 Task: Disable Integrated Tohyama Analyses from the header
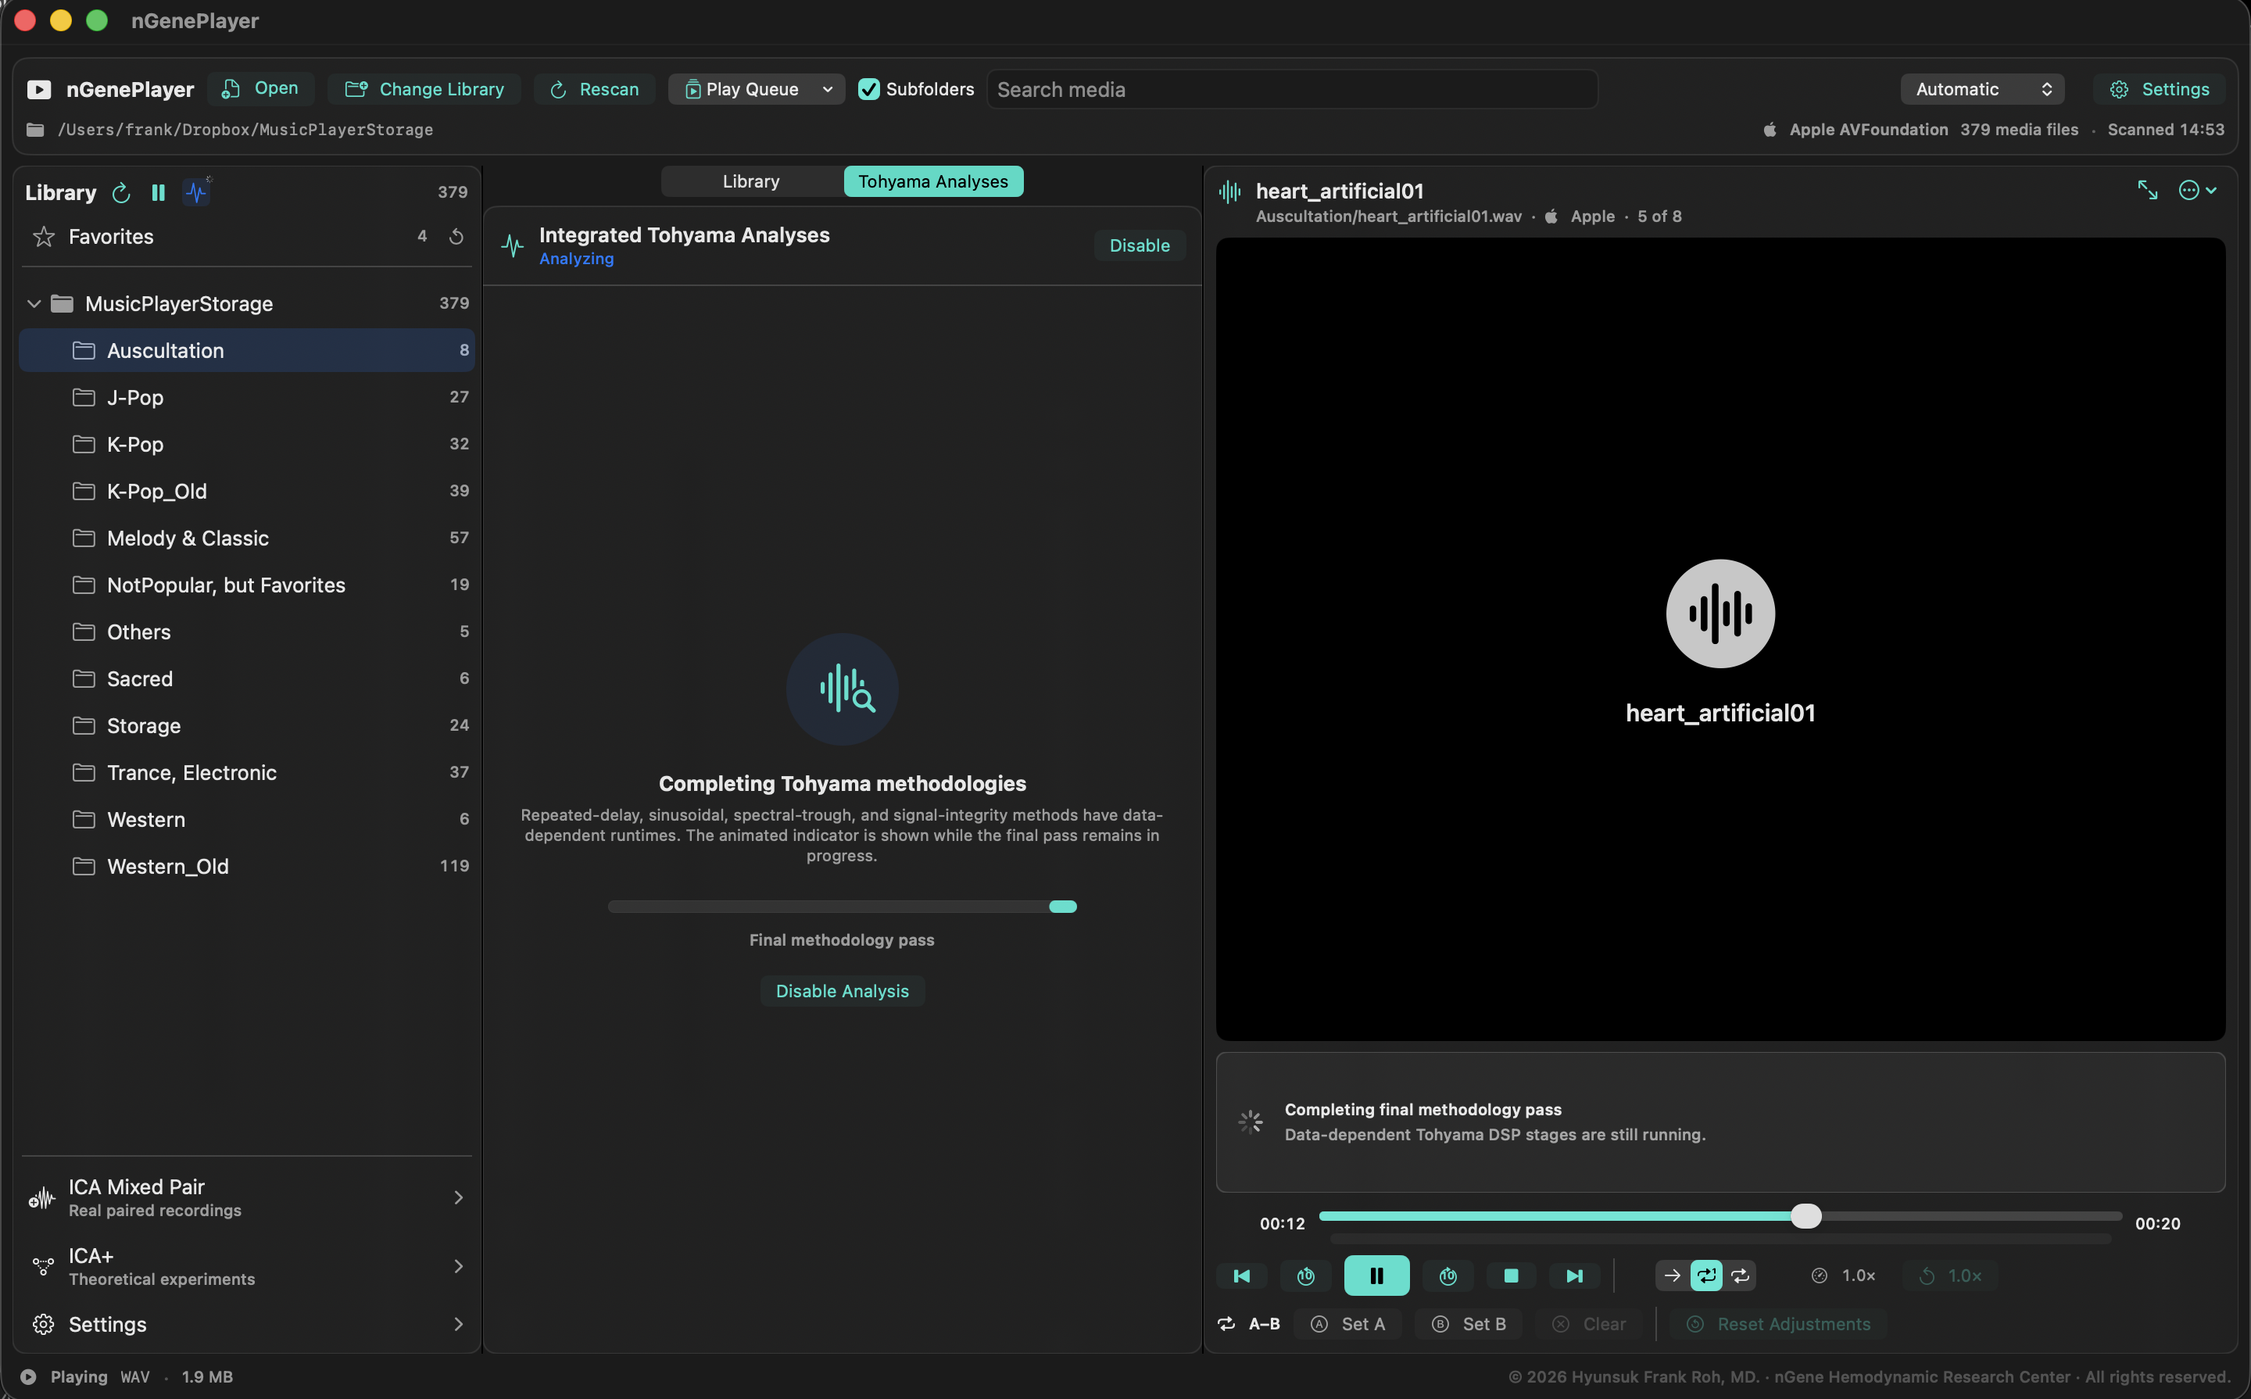tap(1140, 245)
